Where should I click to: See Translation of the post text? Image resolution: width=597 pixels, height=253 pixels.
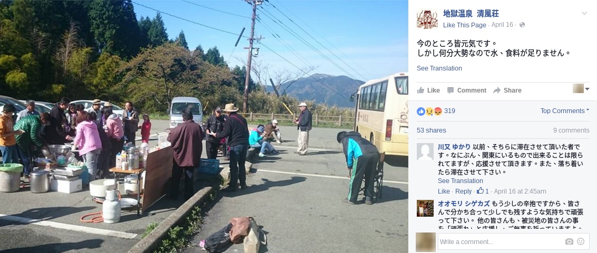439,68
